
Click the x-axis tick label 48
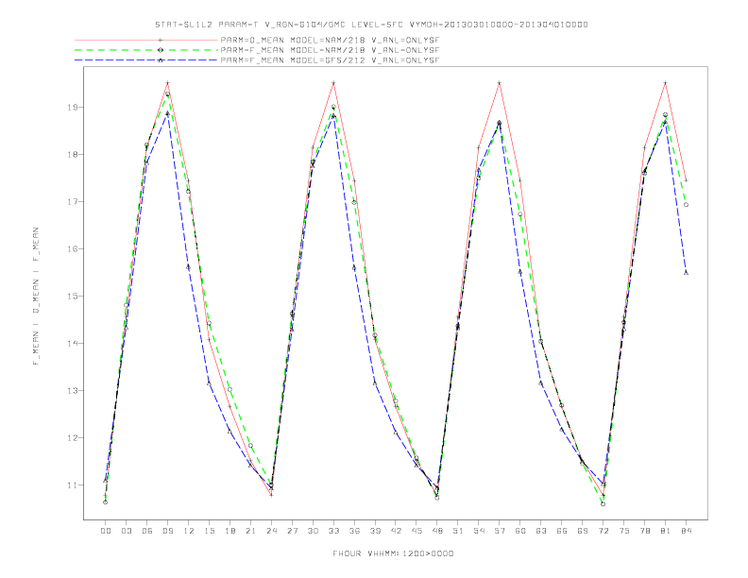pyautogui.click(x=437, y=531)
